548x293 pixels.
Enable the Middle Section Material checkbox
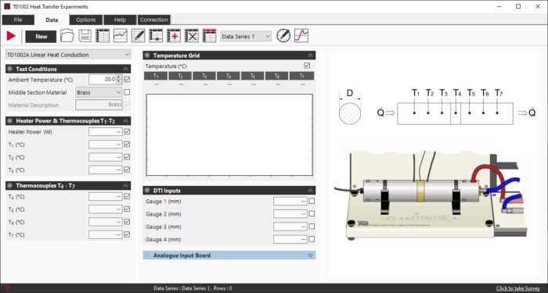(127, 92)
